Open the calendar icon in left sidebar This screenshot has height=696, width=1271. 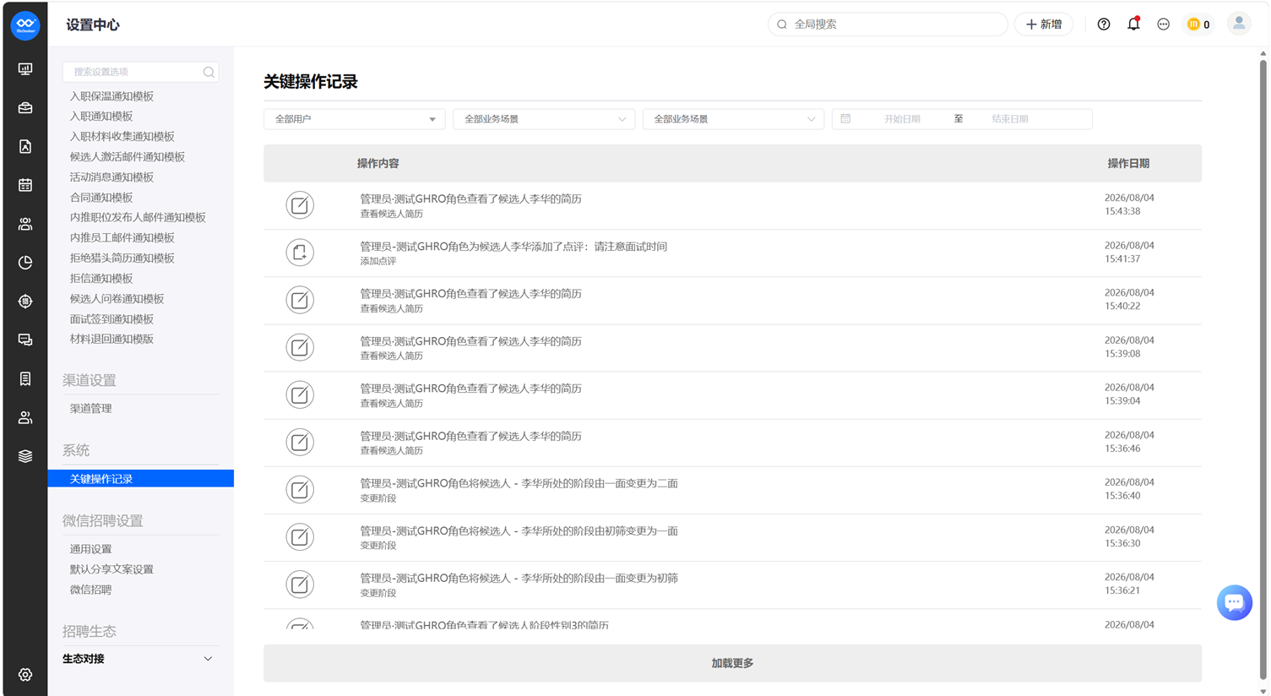25,185
